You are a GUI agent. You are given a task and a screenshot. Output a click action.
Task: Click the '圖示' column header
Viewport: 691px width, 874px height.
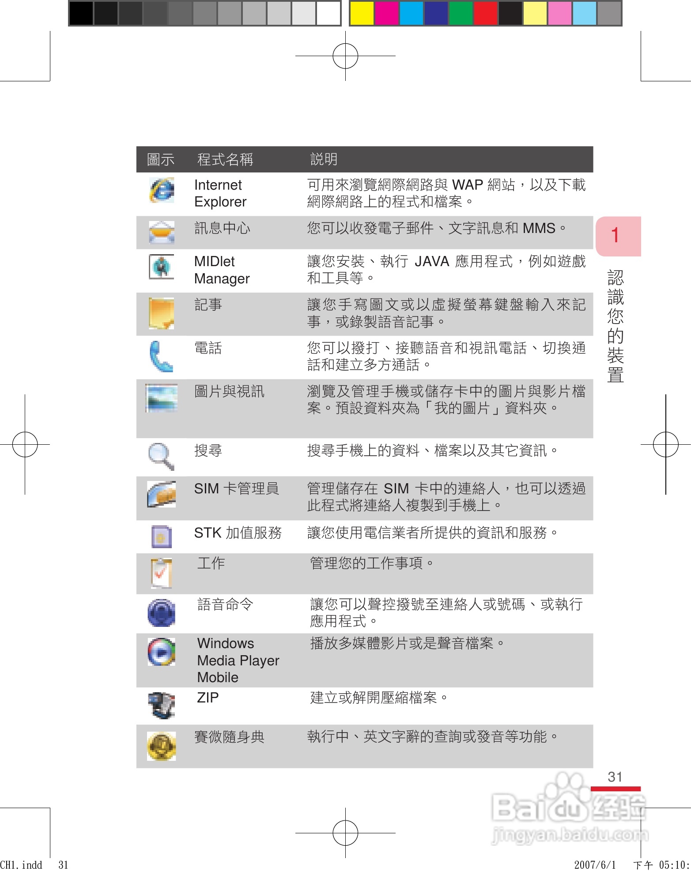click(x=161, y=159)
